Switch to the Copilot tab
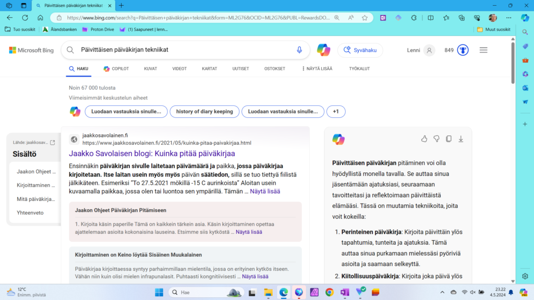The height and width of the screenshot is (300, 534). (x=116, y=69)
